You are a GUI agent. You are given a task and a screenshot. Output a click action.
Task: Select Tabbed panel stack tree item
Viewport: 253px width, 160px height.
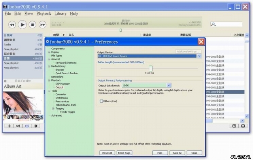pyautogui.click(x=66, y=105)
